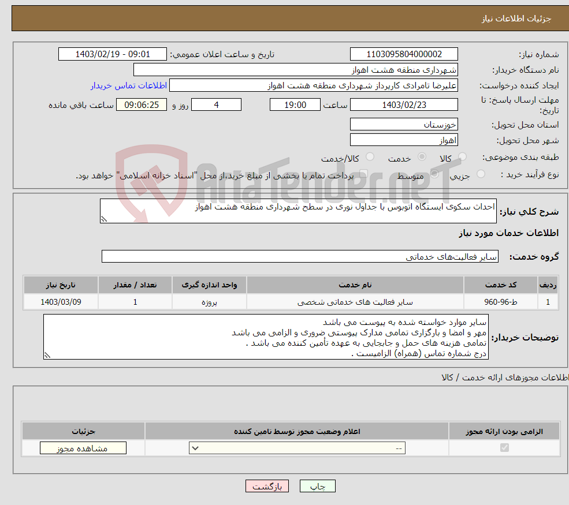Click resize handle of need description box

coord(104,219)
